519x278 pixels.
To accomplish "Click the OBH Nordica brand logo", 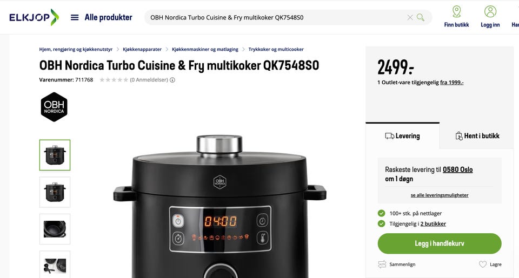I will (54, 107).
